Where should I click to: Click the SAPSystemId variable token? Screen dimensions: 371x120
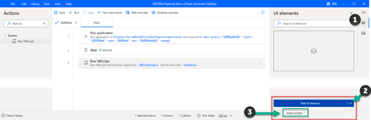click(x=231, y=37)
